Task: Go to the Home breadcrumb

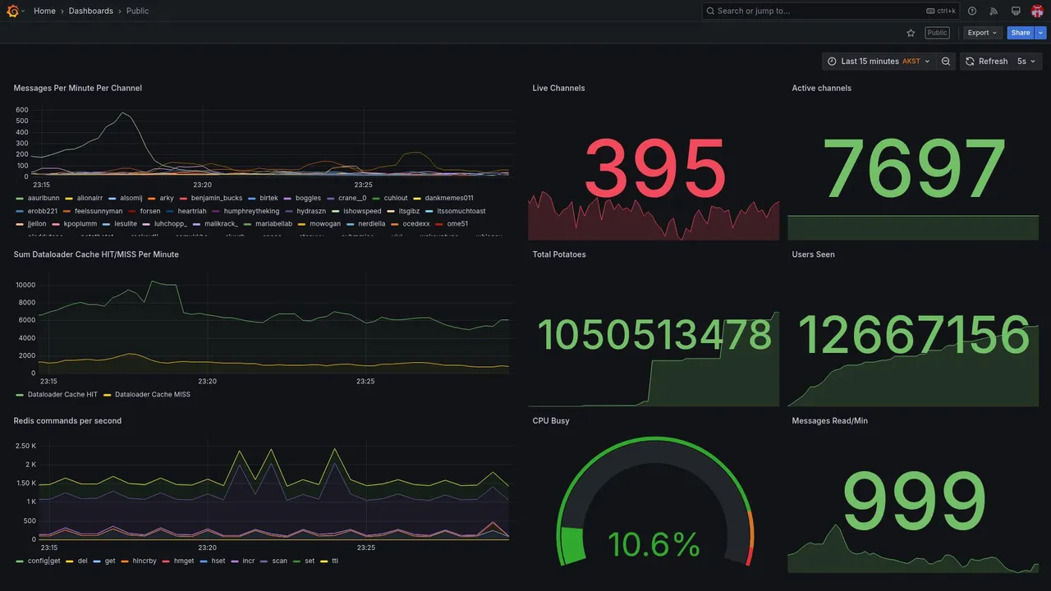Action: [x=44, y=11]
